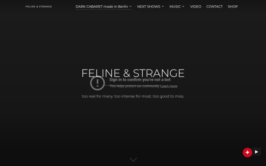Image resolution: width=266 pixels, height=166 pixels.
Task: Open the FELINE & STRANGE site logo
Action: coord(39,7)
